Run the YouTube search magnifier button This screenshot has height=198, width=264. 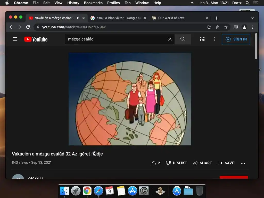point(183,39)
